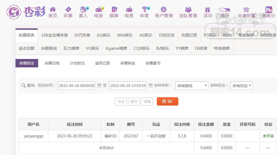The height and width of the screenshot is (155, 277).
Task: Select the 本周 this week filter button
Action: (x=147, y=102)
